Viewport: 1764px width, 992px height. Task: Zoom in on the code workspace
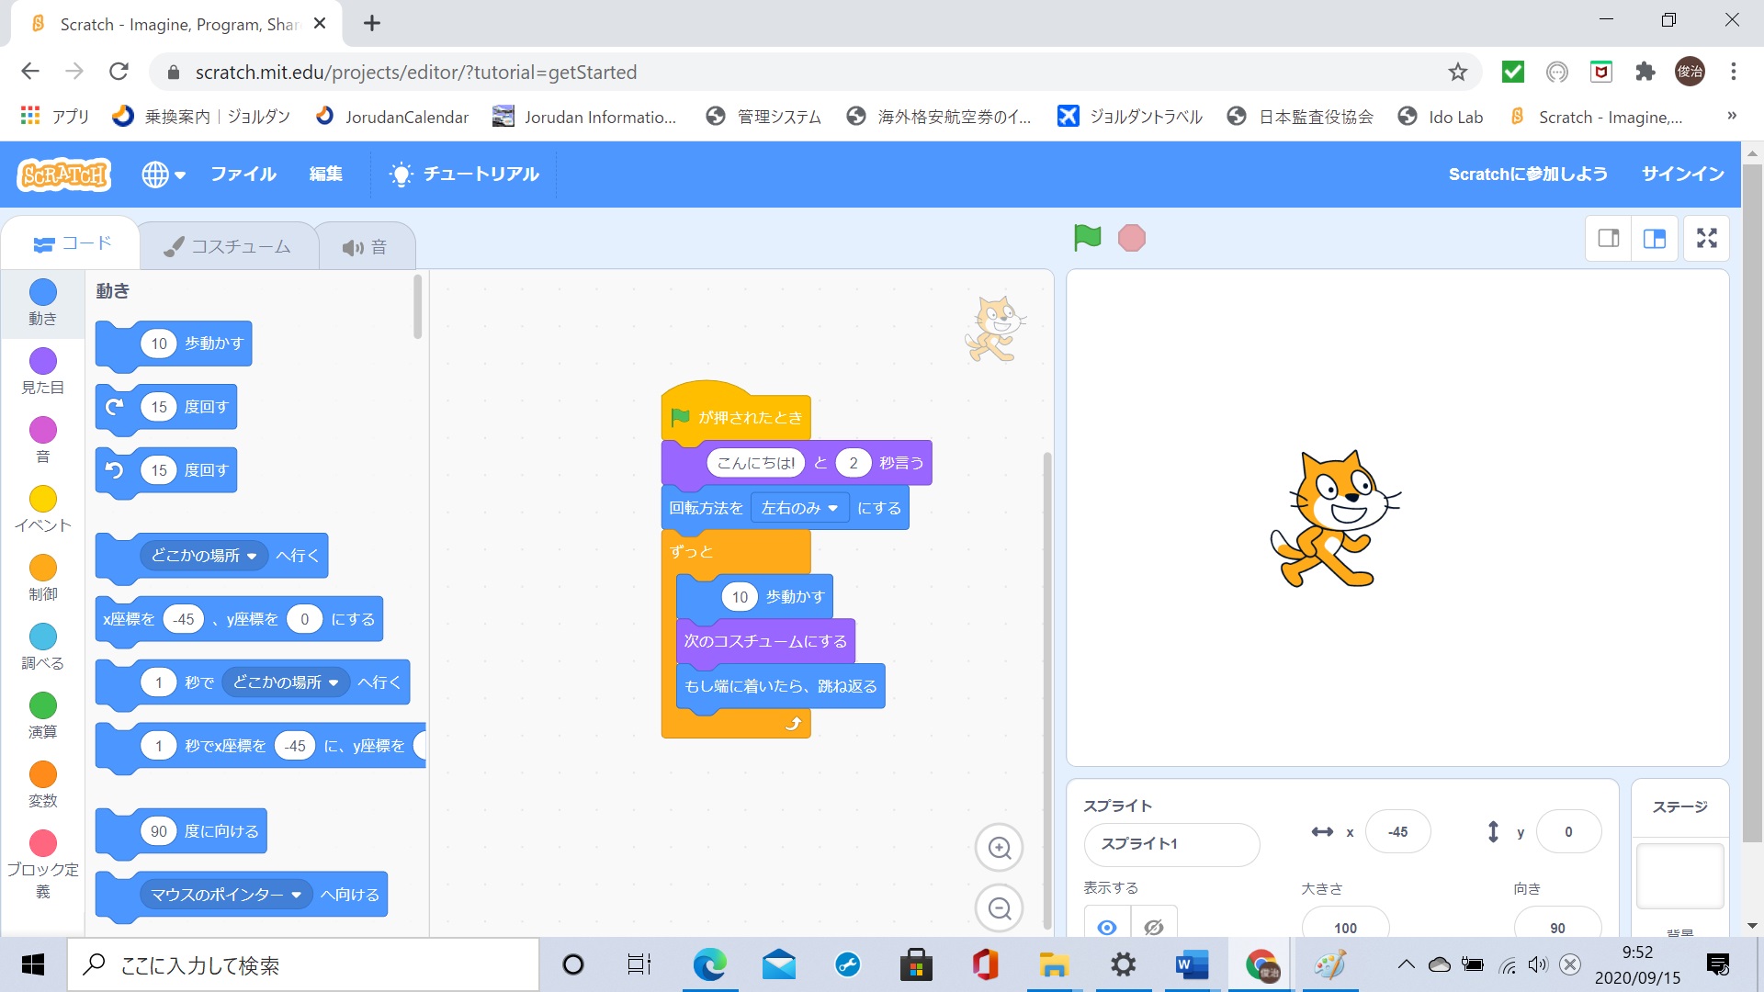(999, 848)
